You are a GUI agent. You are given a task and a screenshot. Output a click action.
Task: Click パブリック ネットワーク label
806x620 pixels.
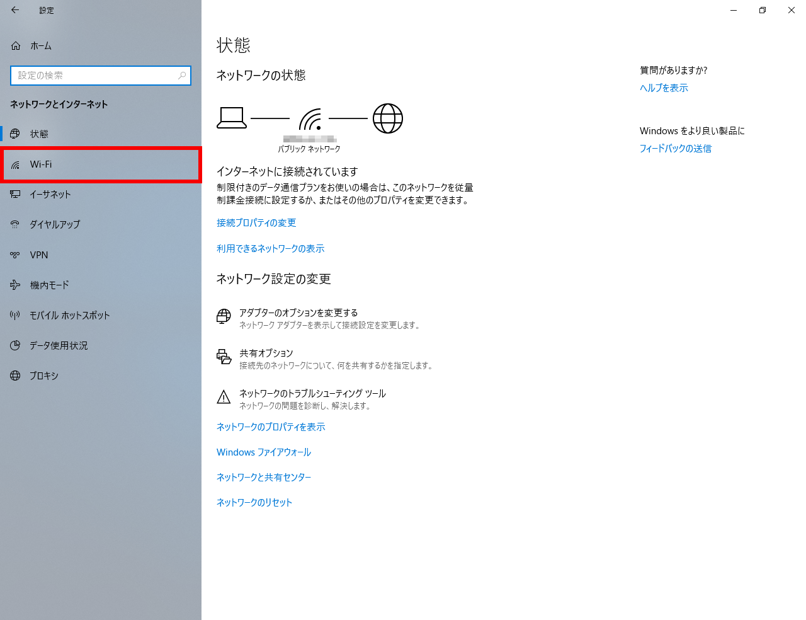pos(309,149)
